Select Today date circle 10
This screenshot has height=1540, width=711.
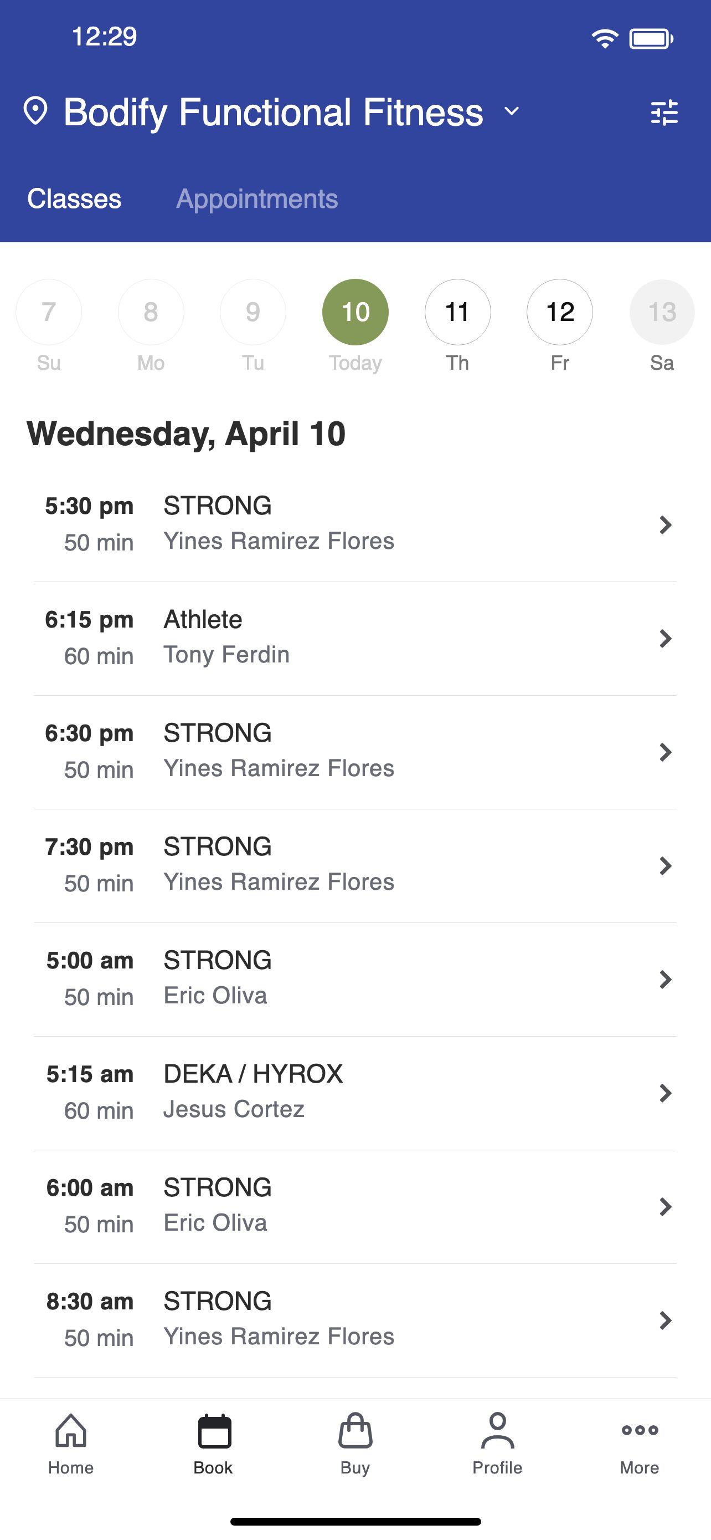click(355, 312)
